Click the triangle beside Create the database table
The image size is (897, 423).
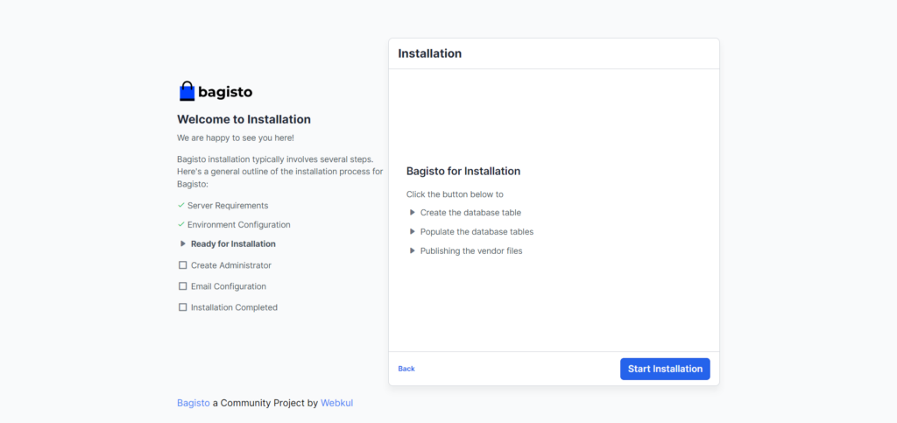tap(413, 213)
